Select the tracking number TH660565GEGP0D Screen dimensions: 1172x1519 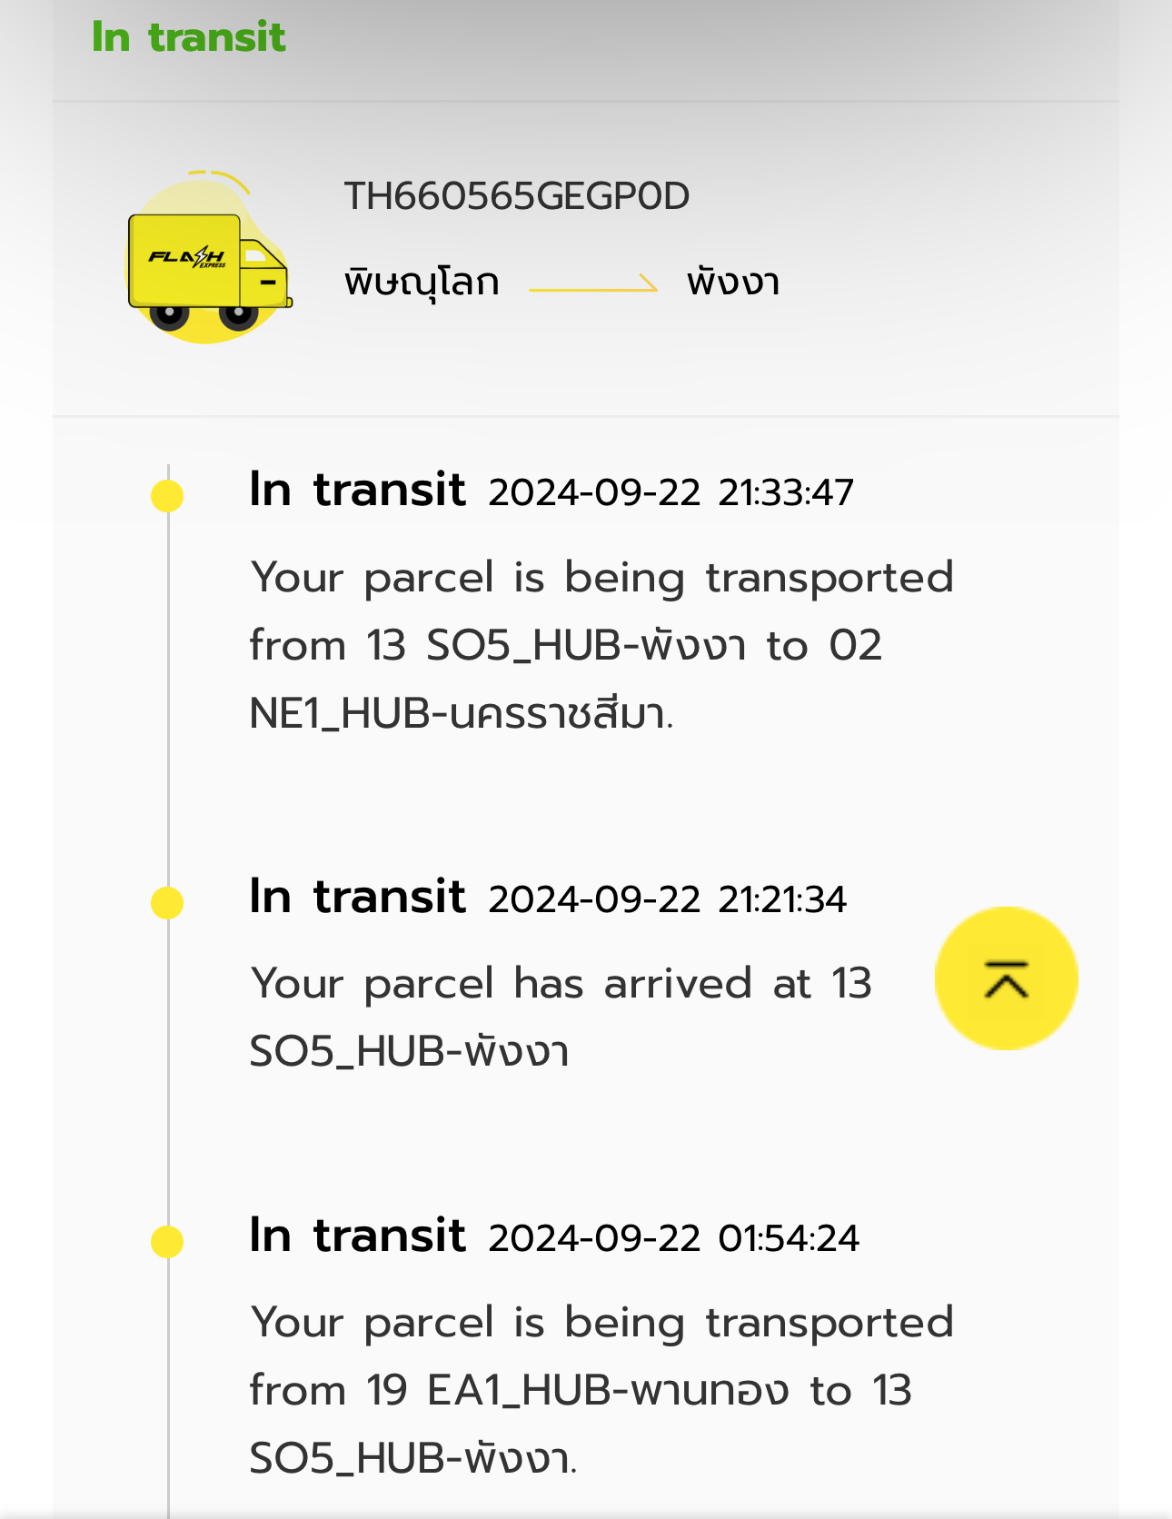(x=517, y=196)
